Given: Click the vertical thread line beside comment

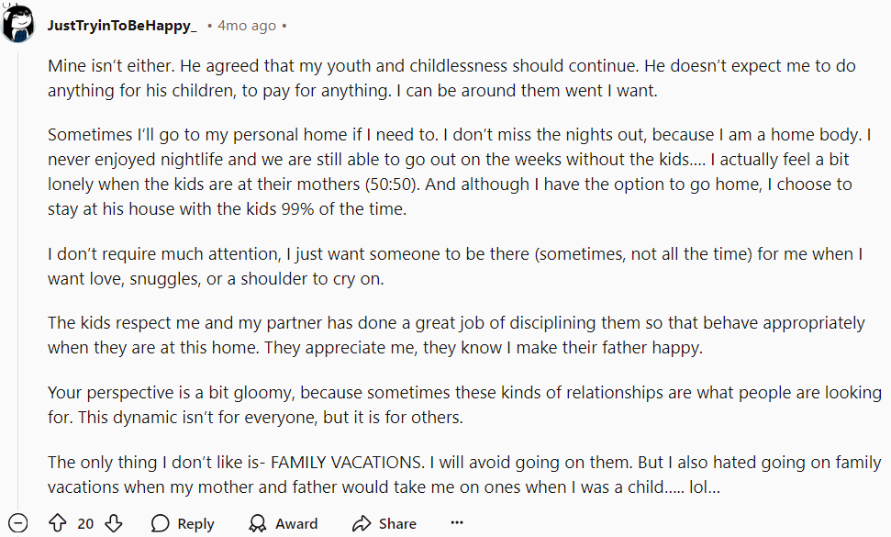Looking at the screenshot, I should [x=18, y=278].
